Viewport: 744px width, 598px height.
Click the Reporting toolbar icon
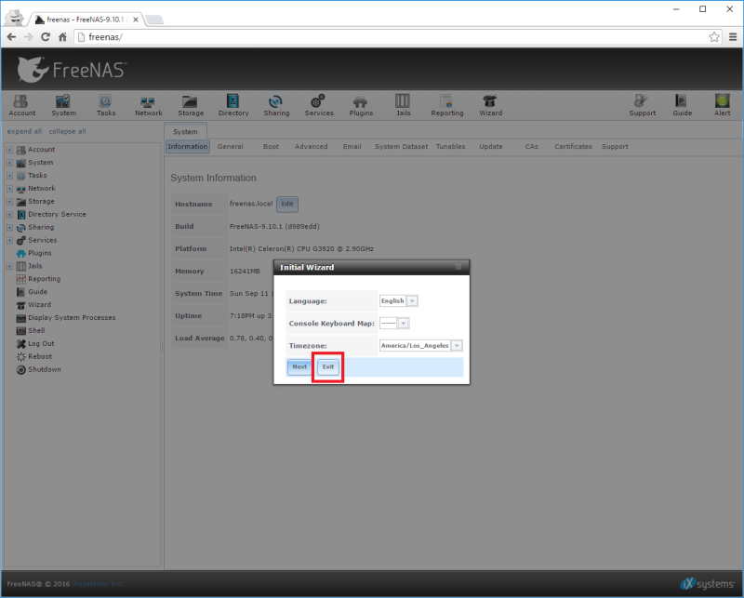point(446,104)
